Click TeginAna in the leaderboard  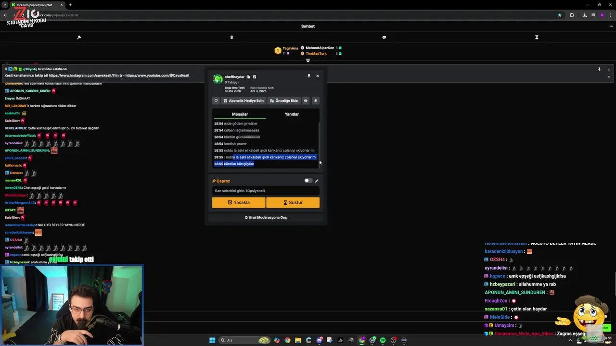[x=290, y=49]
